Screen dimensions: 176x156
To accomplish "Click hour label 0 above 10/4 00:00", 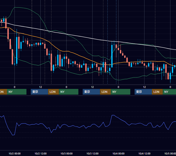I will pos(119,87).
